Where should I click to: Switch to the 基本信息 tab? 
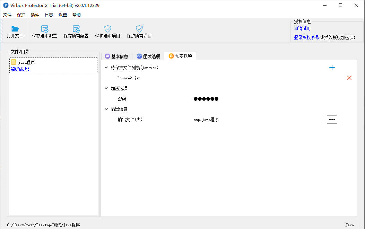116,56
